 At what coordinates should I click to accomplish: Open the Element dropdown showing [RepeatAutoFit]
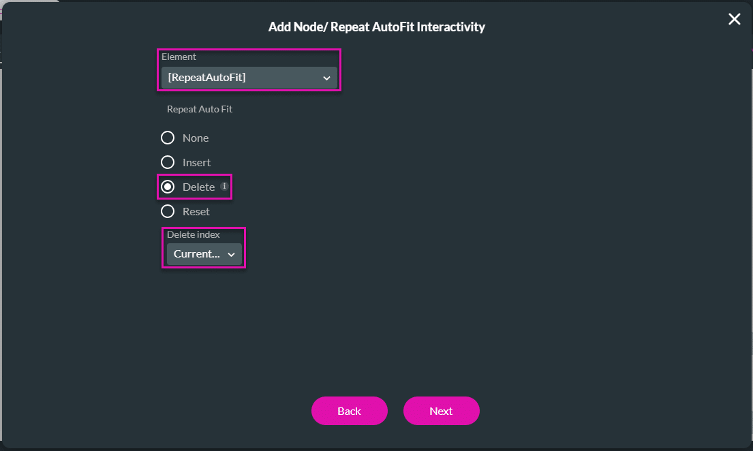pyautogui.click(x=249, y=78)
